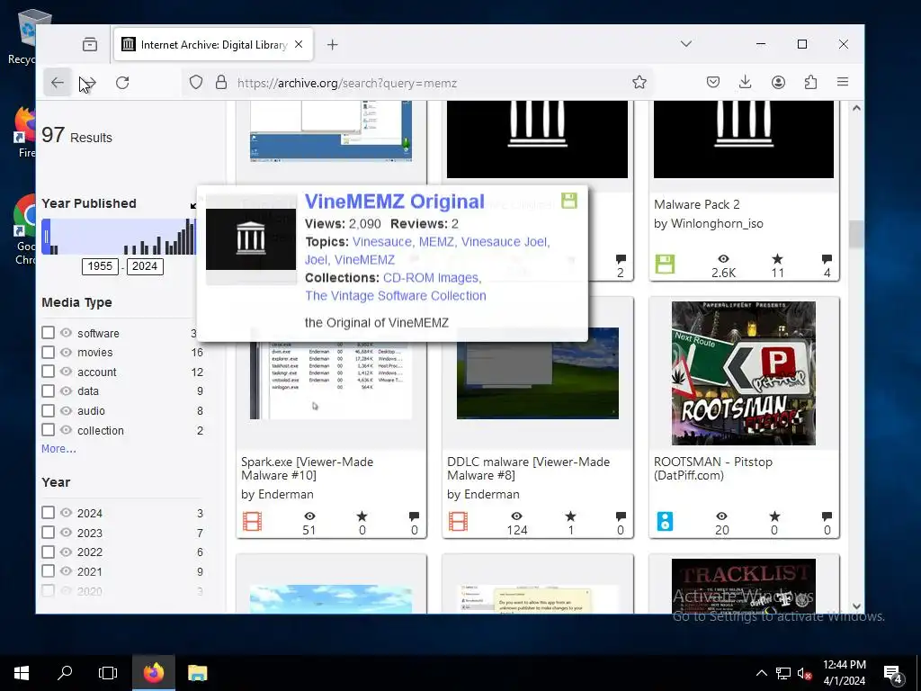Open the Windows Start menu
Image resolution: width=921 pixels, height=691 pixels.
(22, 673)
